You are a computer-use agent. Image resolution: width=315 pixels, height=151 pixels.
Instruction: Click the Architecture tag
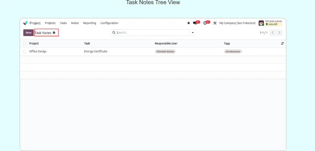click(x=233, y=51)
